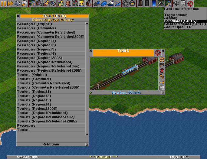Open the landscaping toolbar
The width and height of the screenshot is (207, 159).
(x=168, y=3)
